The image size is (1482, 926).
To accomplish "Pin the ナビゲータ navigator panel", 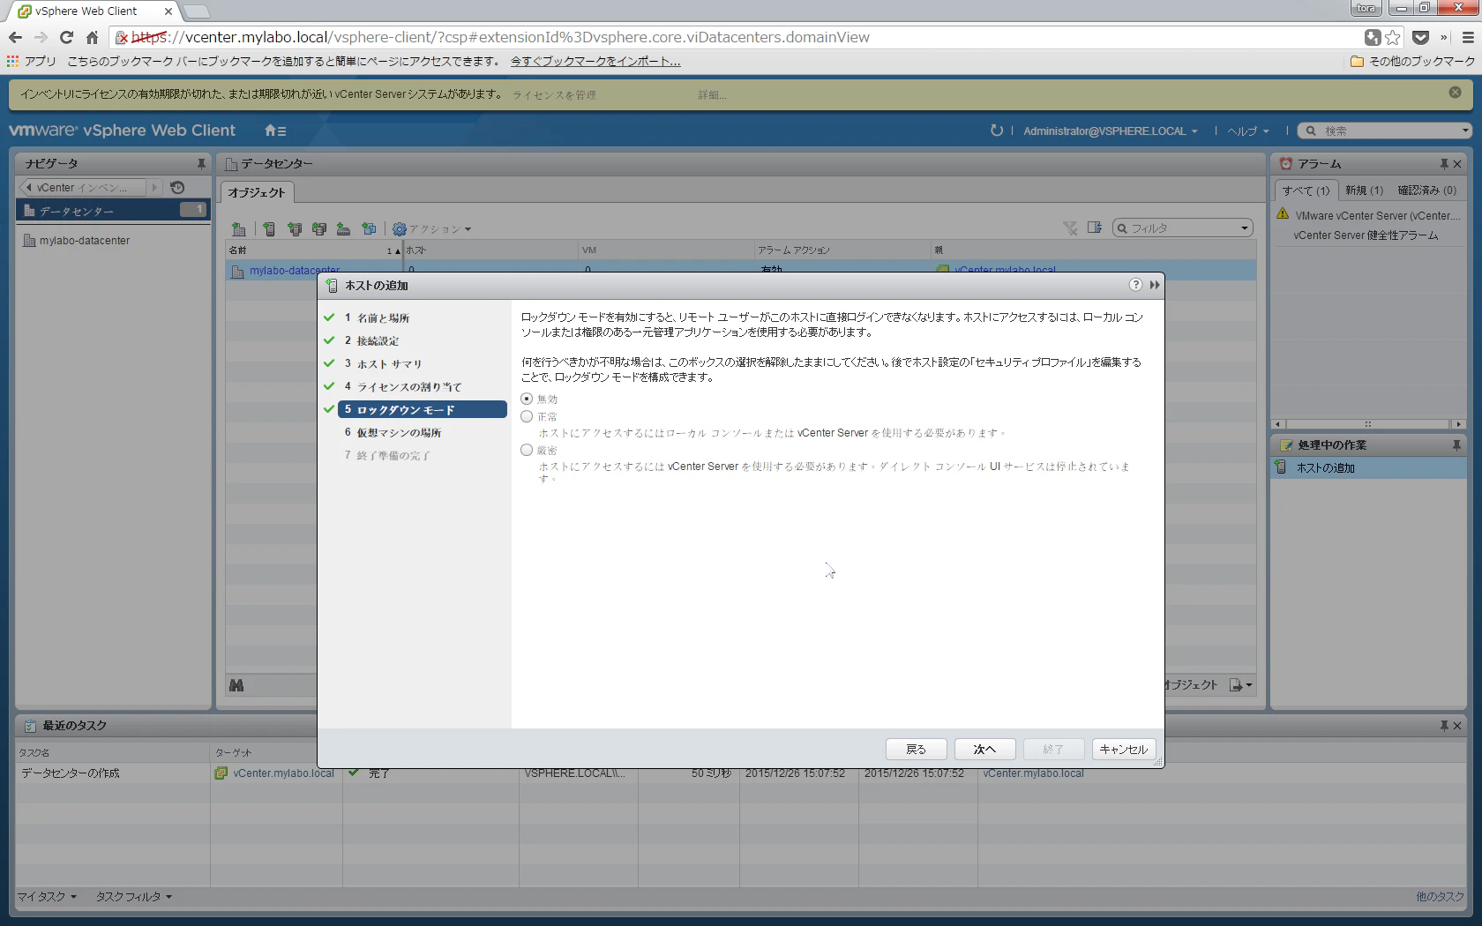I will [x=201, y=163].
